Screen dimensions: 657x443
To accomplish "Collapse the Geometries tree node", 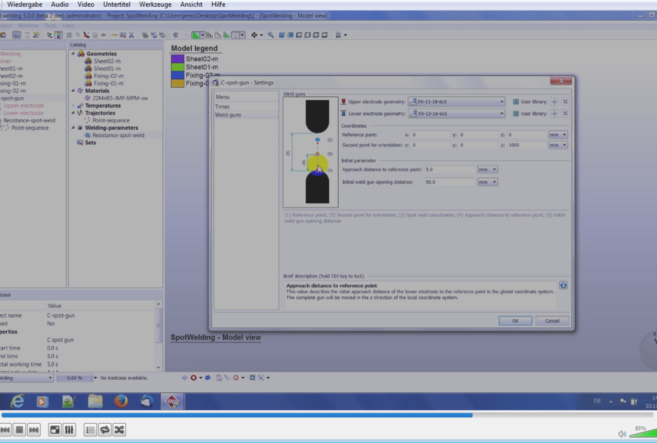I will 73,54.
